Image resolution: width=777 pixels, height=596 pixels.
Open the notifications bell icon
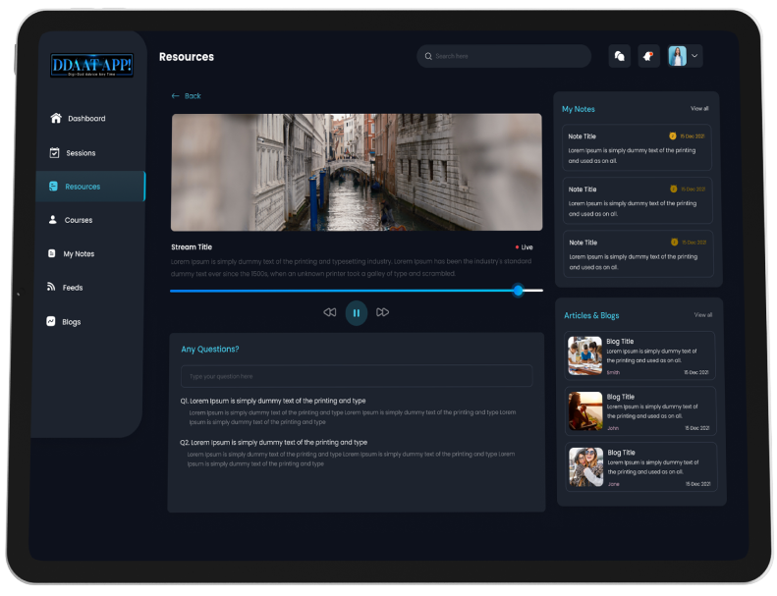click(648, 56)
